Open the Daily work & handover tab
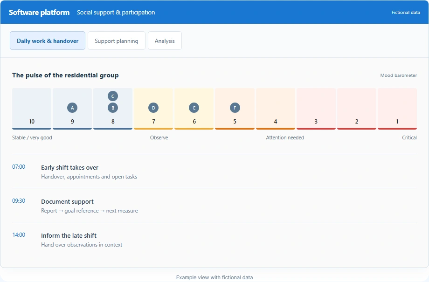429x282 pixels. tap(48, 41)
